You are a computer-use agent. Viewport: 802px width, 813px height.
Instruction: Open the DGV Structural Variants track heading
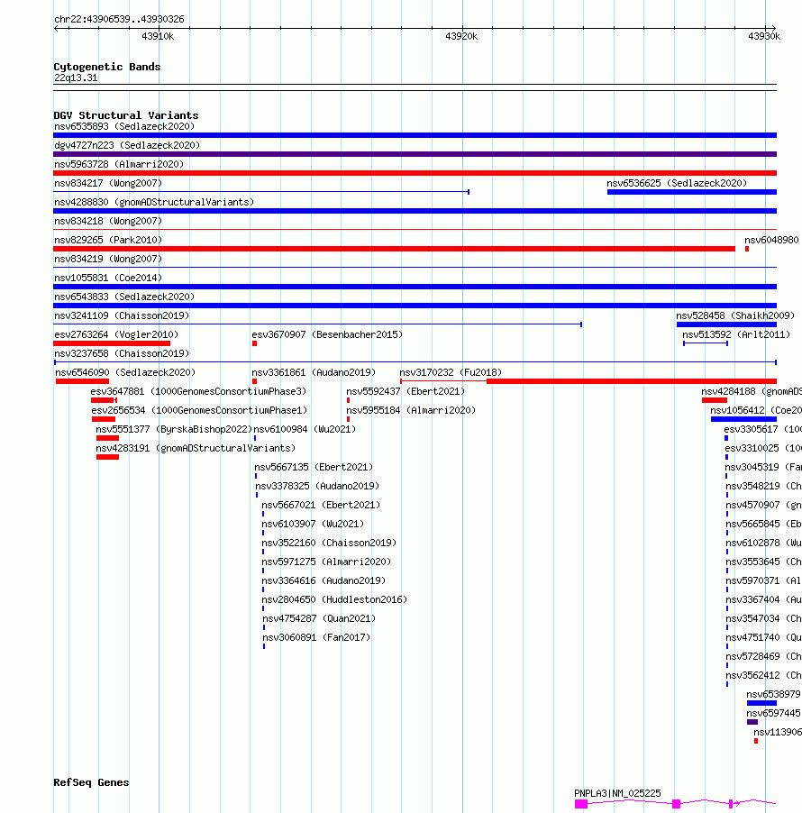tap(126, 115)
